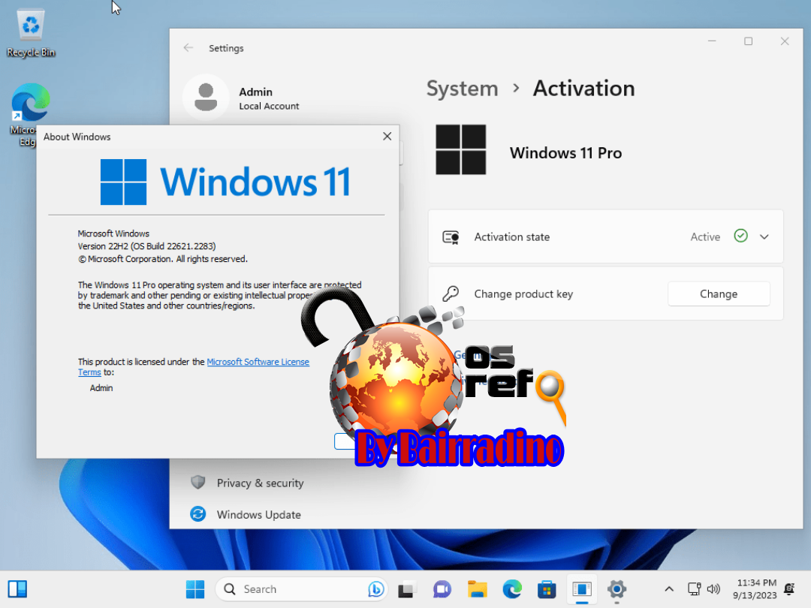Click the Settings back arrow
The image size is (811, 608).
(x=188, y=48)
